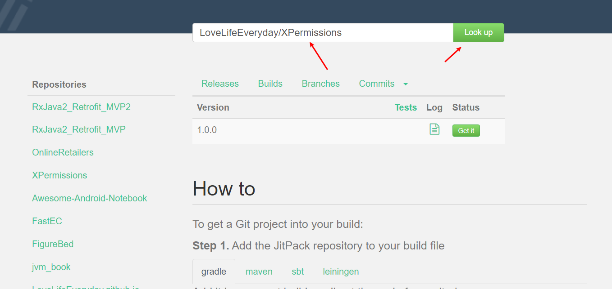Select the sbt build tab
The height and width of the screenshot is (289, 612).
tap(298, 271)
